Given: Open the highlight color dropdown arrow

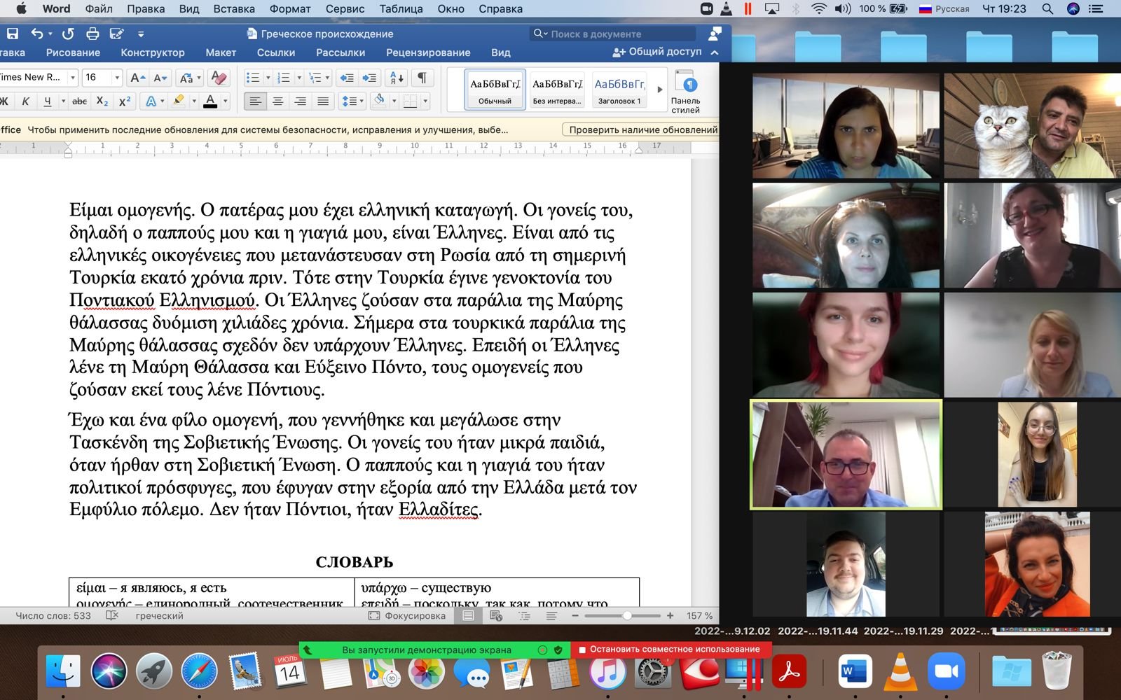Looking at the screenshot, I should pos(193,101).
